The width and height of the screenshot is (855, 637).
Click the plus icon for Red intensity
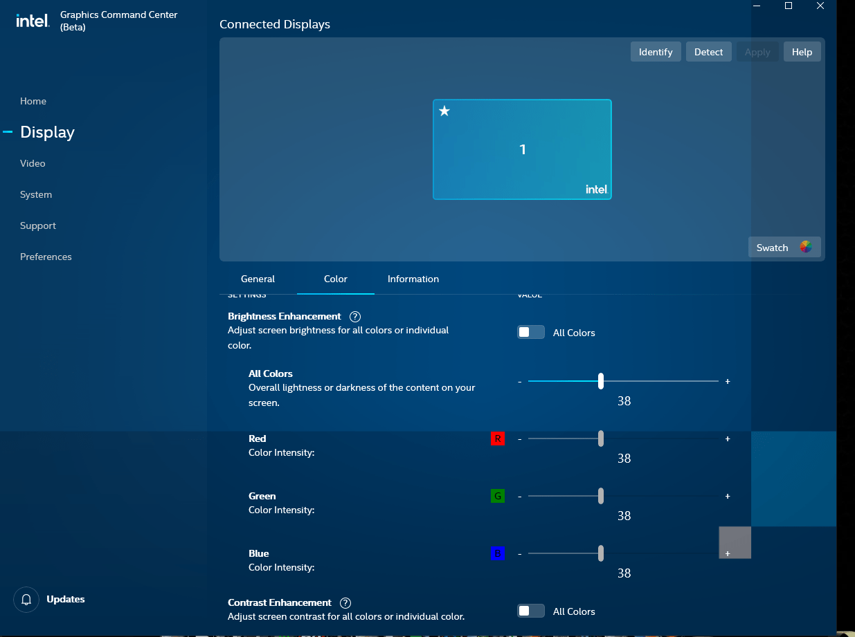(728, 439)
